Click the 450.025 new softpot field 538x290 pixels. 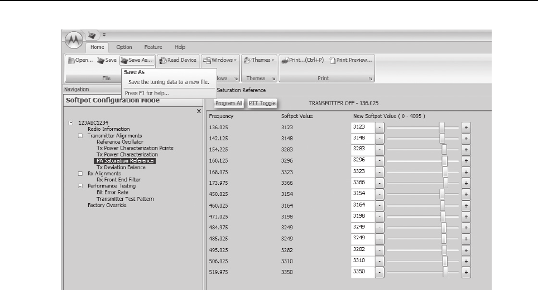click(363, 194)
